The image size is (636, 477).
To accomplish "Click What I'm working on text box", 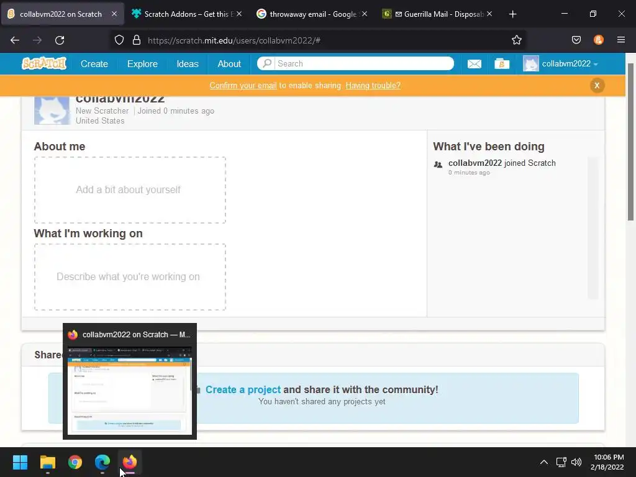I will click(x=130, y=277).
